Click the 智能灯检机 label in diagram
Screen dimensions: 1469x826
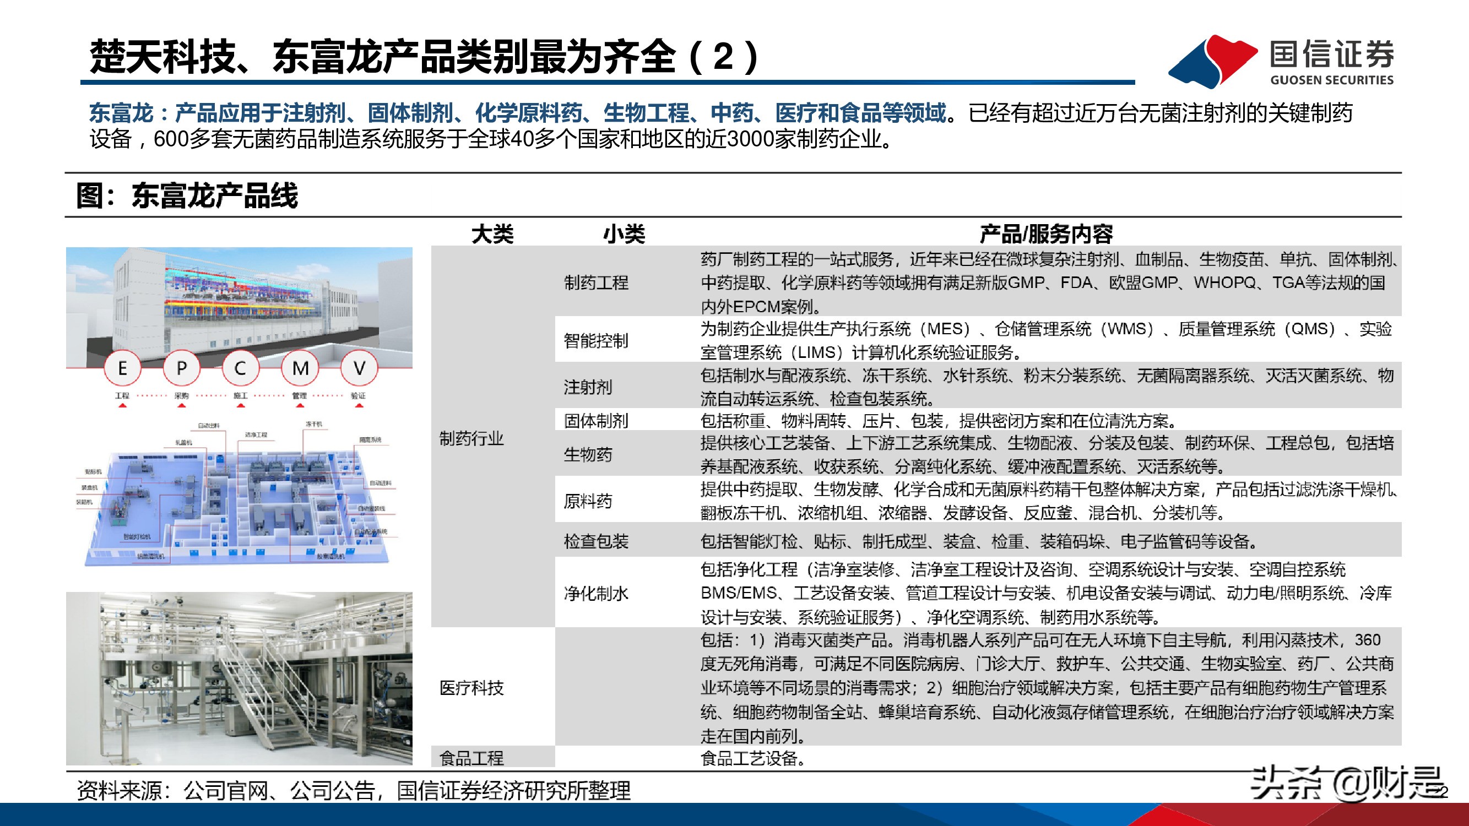point(138,537)
